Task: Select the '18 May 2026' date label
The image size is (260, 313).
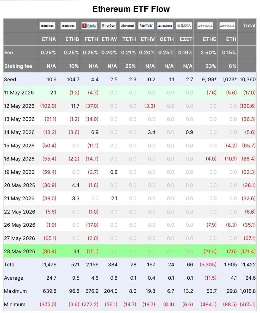Action: pos(19,159)
